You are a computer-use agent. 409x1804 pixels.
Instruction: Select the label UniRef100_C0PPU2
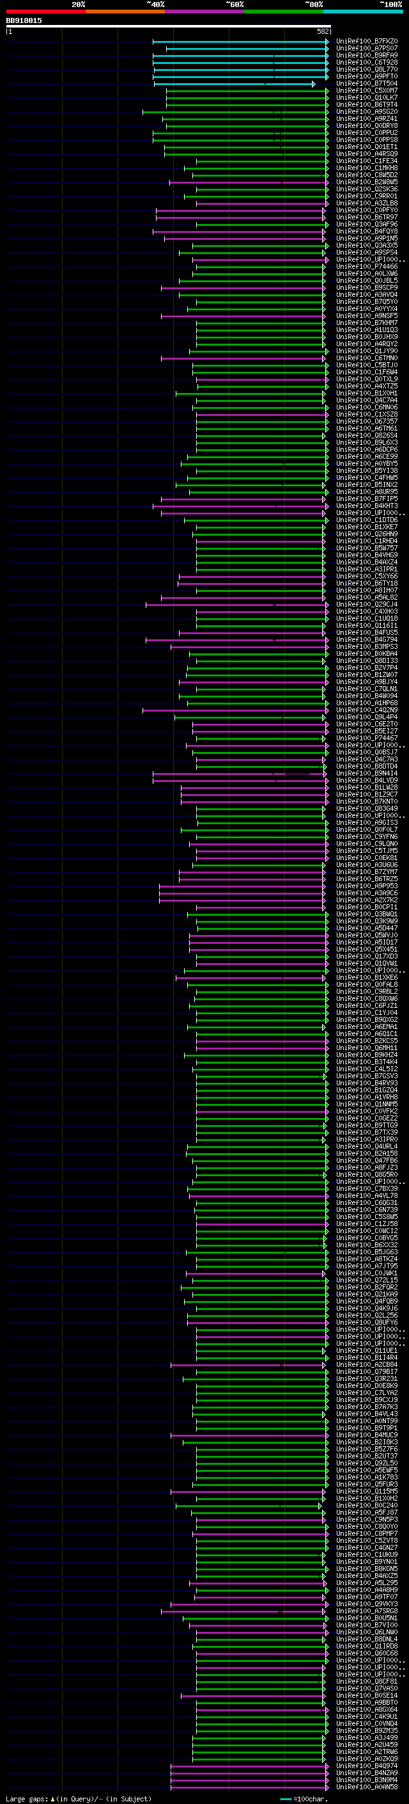point(366,132)
